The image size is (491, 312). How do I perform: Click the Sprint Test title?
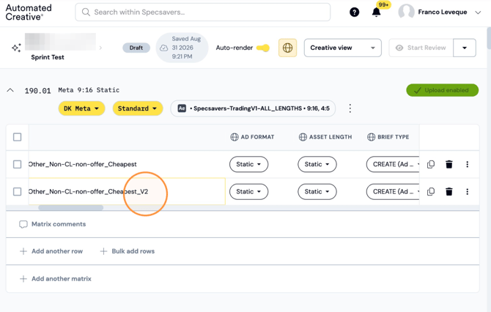tap(48, 57)
